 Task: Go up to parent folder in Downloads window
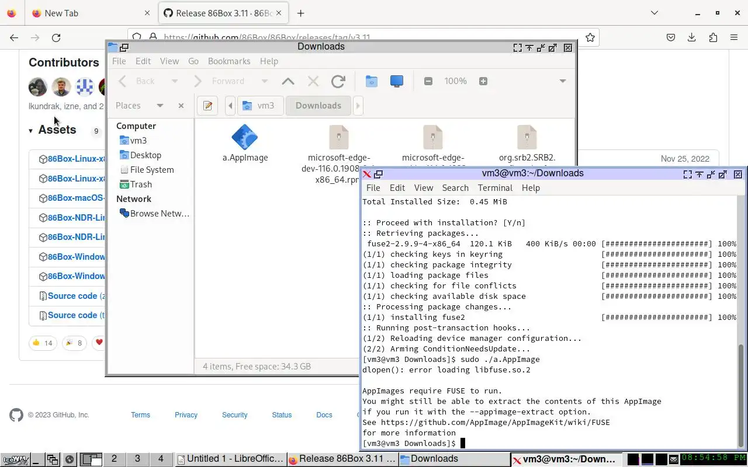tap(288, 81)
